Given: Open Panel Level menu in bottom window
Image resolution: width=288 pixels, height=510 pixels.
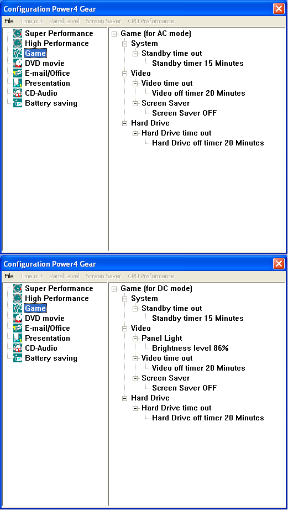Looking at the screenshot, I should click(x=64, y=276).
